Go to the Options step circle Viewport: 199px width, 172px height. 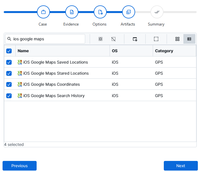click(100, 12)
